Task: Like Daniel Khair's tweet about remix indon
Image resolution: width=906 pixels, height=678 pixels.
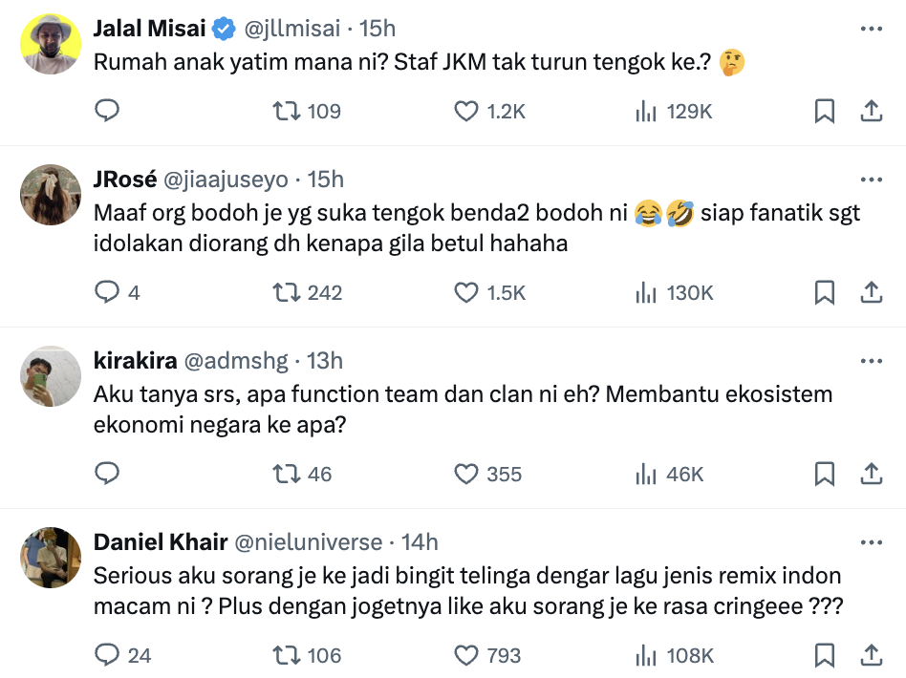Action: [467, 656]
